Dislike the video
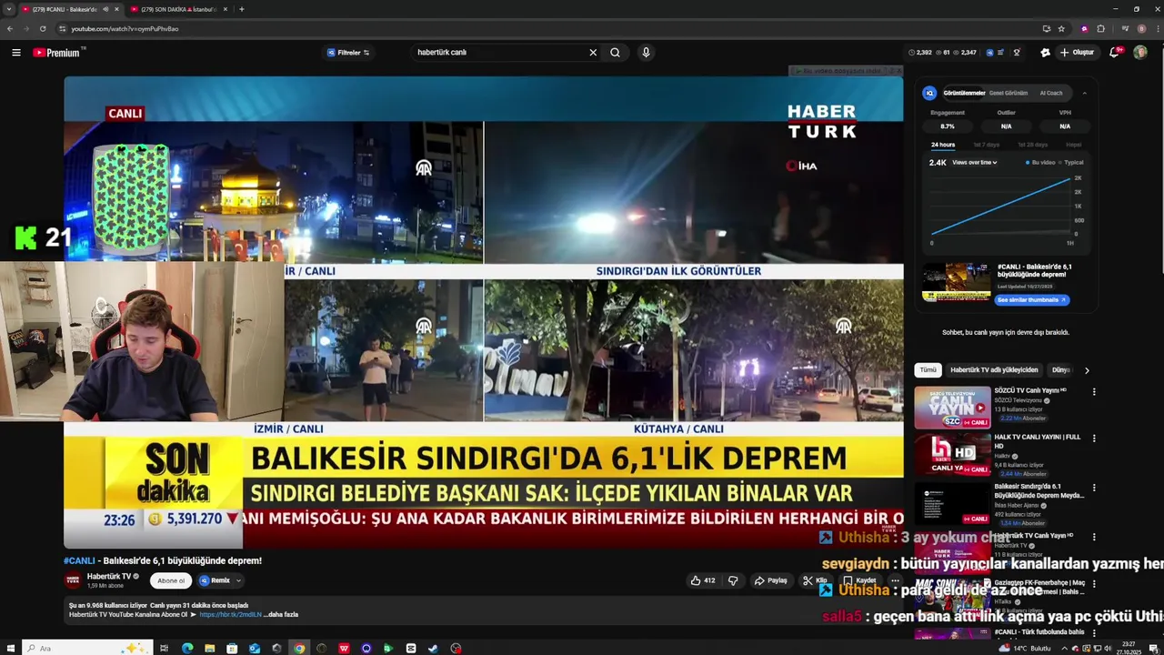Image resolution: width=1164 pixels, height=655 pixels. coord(733,580)
